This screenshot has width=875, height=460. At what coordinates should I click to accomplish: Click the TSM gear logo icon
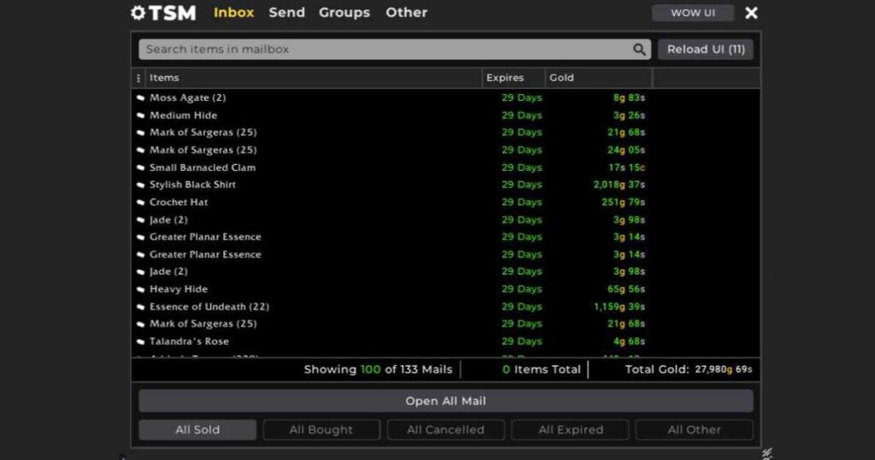point(138,13)
